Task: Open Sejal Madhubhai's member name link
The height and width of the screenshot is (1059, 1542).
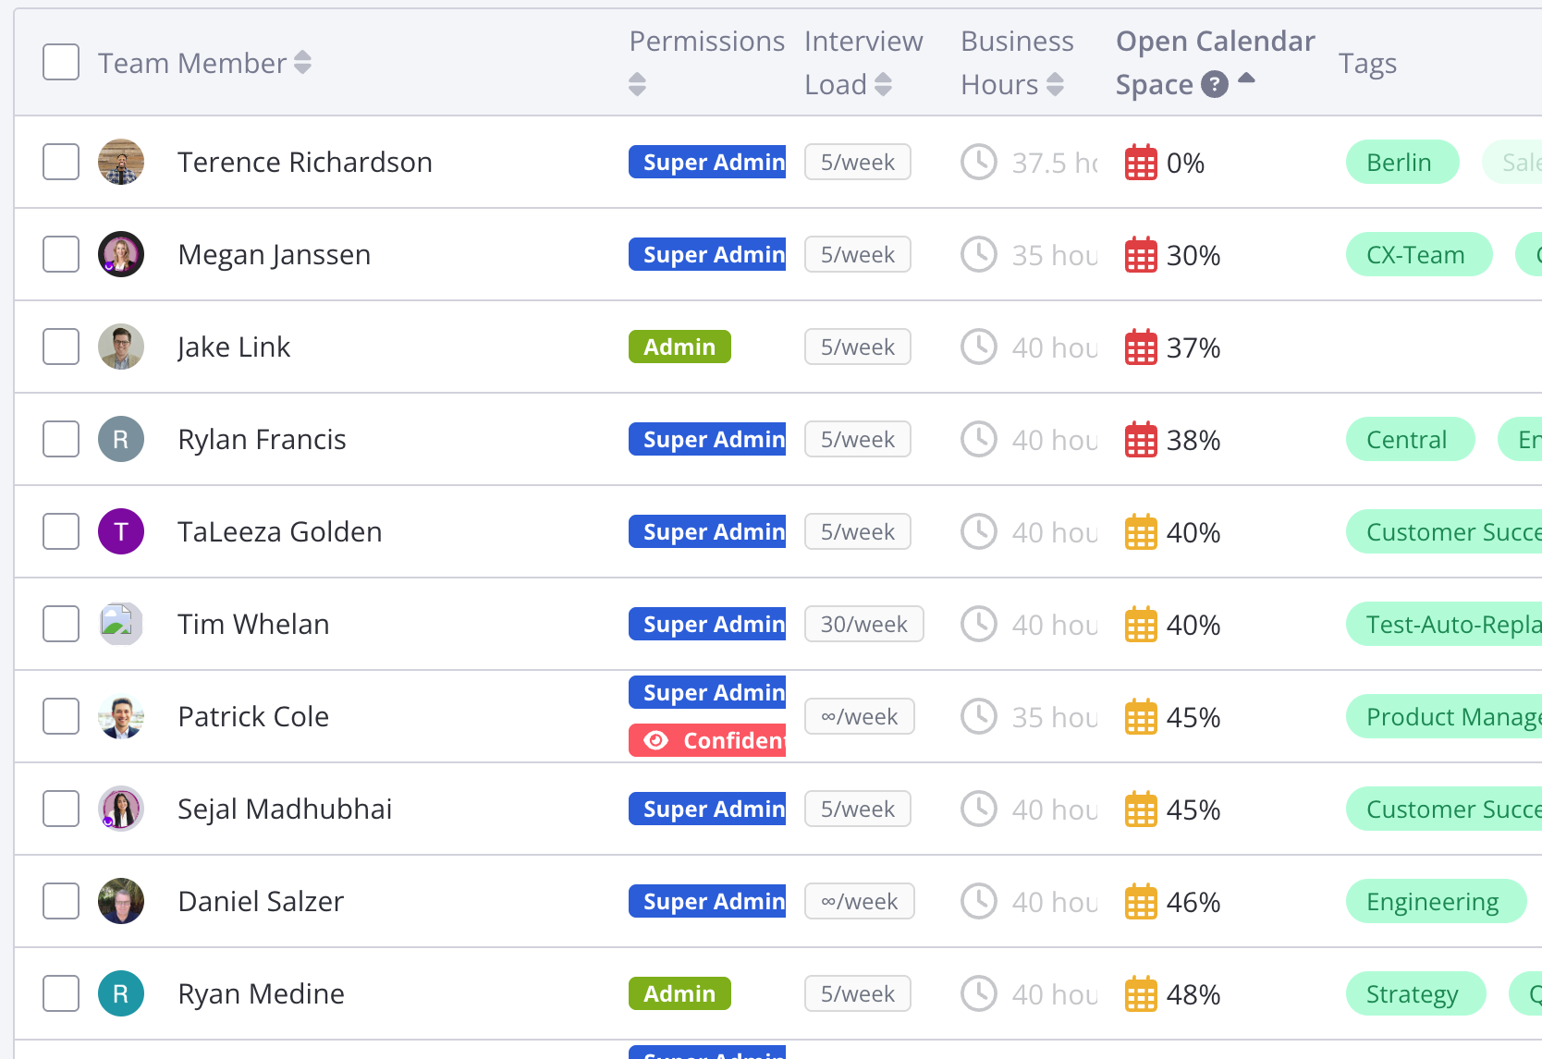Action: (285, 809)
